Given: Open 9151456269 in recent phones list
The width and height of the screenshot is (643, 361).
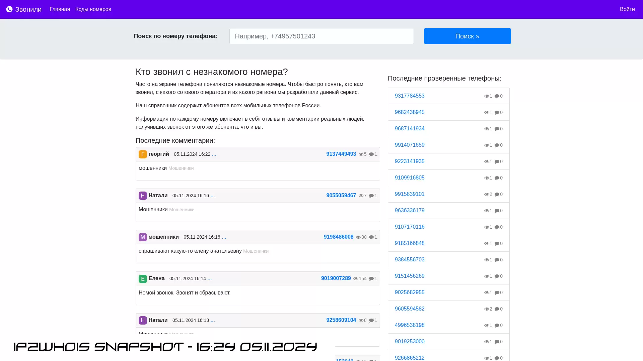Looking at the screenshot, I should [410, 276].
